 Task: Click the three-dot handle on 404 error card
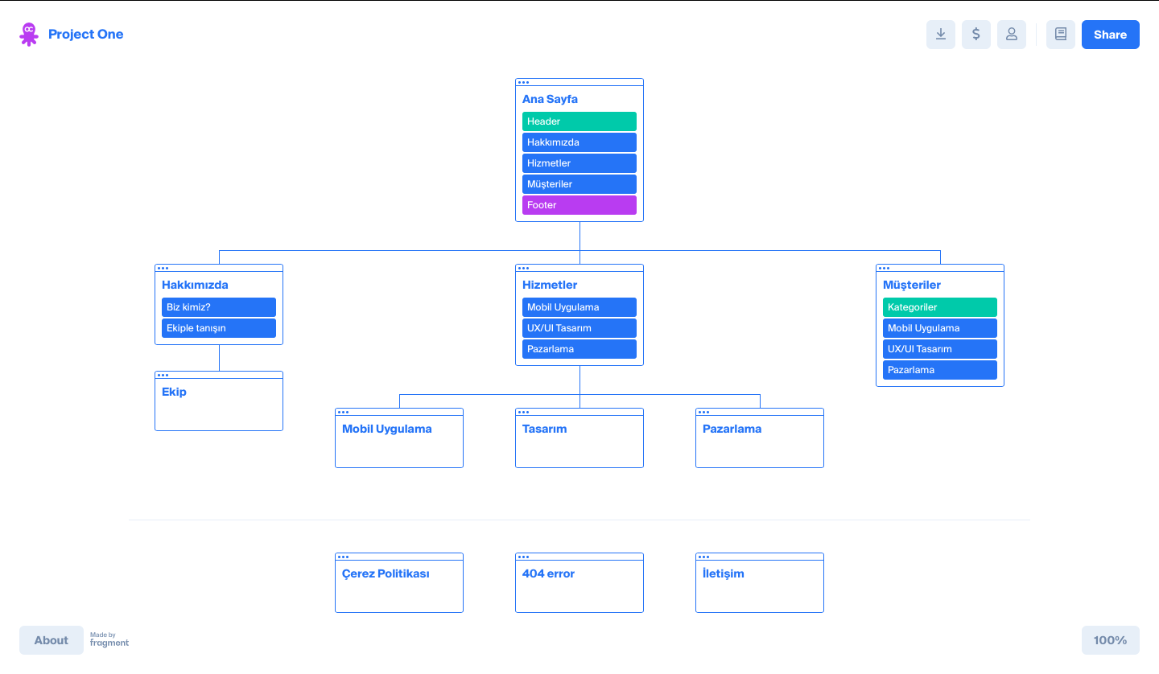(524, 557)
